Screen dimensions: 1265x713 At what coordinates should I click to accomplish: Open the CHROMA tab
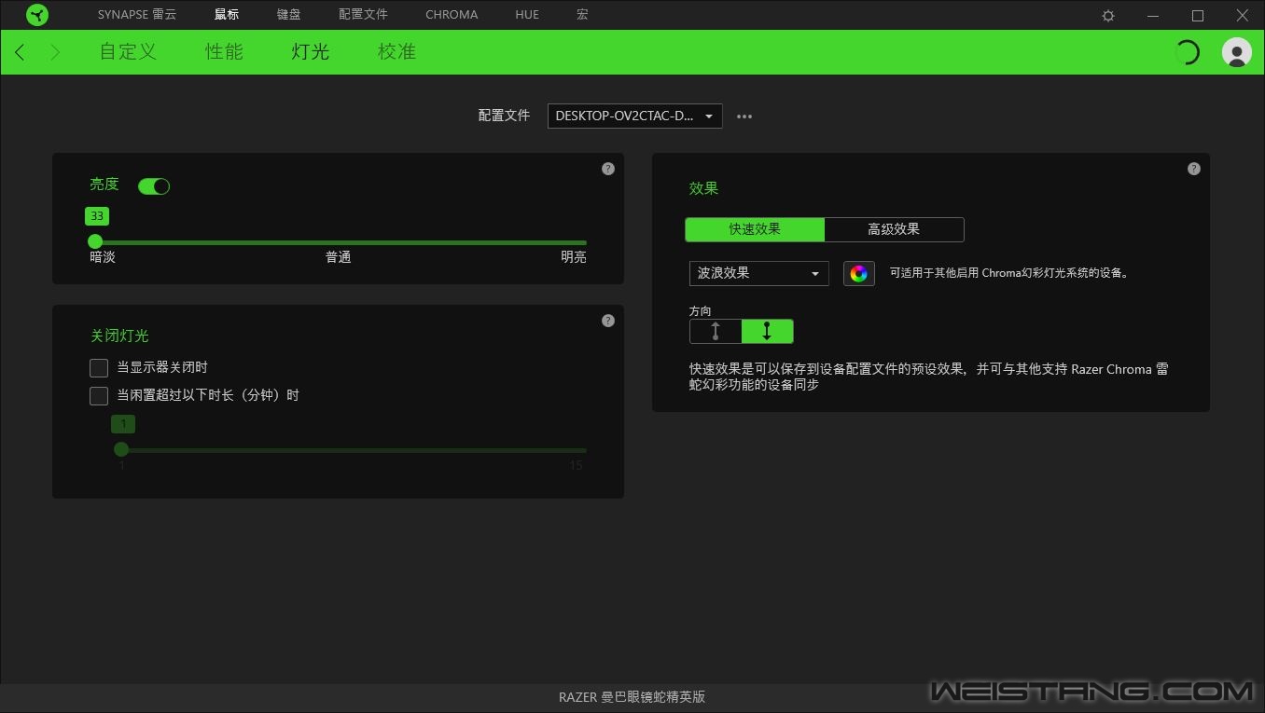coord(452,15)
